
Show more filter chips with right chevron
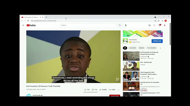click(160, 48)
